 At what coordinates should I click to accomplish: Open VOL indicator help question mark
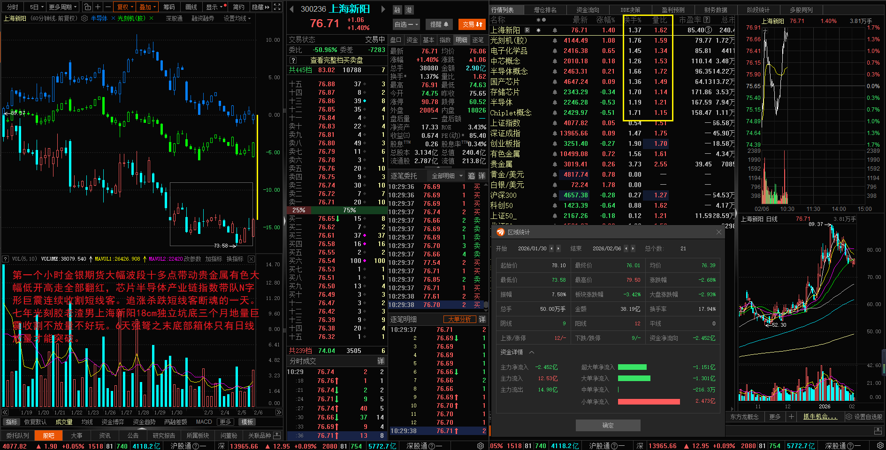6,259
